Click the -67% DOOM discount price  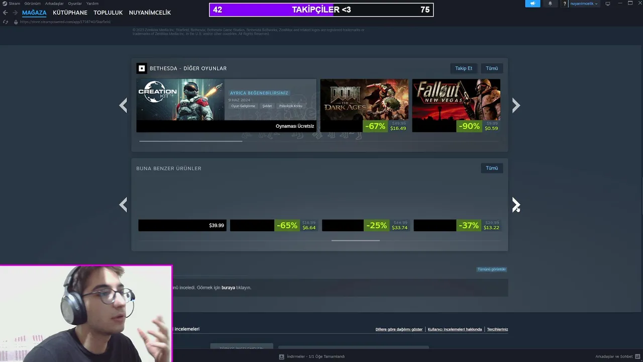coord(385,126)
